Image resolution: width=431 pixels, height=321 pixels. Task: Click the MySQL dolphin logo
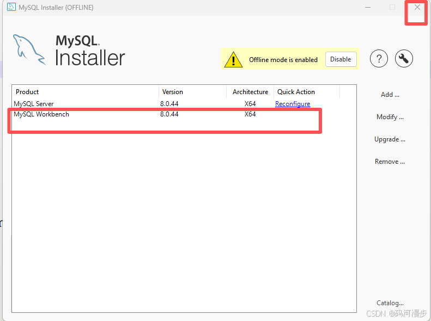click(x=29, y=50)
